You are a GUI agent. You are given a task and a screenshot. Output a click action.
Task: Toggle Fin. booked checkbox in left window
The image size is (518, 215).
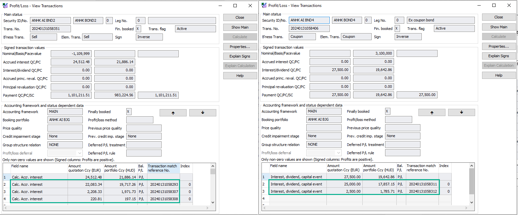coord(138,29)
